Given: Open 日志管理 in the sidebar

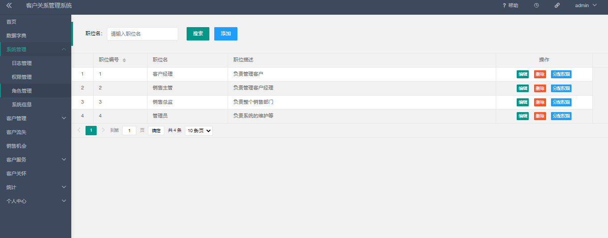Looking at the screenshot, I should tap(22, 63).
